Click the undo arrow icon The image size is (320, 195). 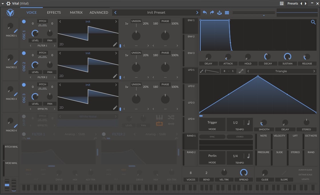[x=205, y=13]
